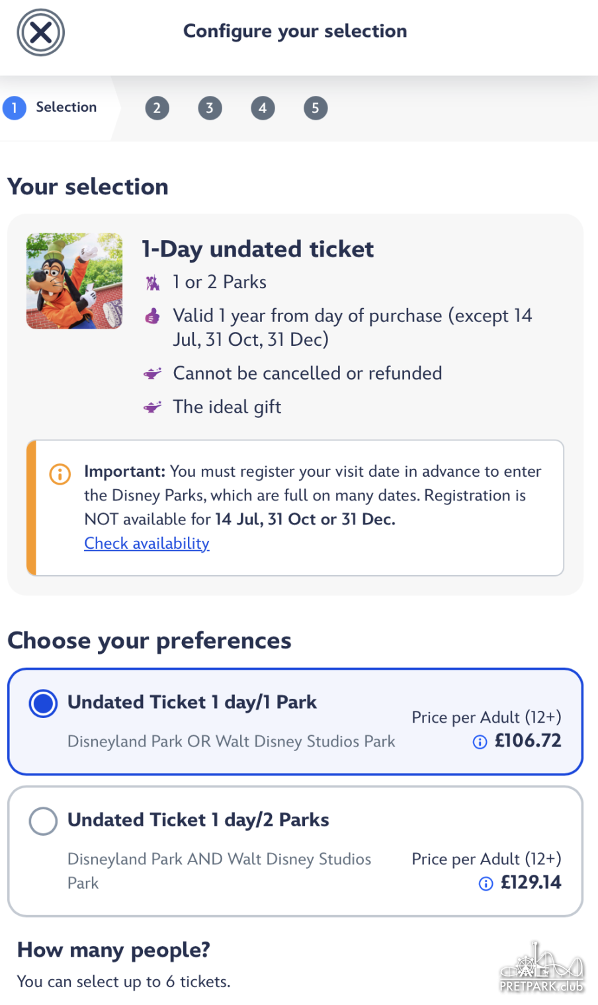The width and height of the screenshot is (598, 1005).
Task: Click the genie lamp icon beside cancellation notice
Action: (x=153, y=374)
